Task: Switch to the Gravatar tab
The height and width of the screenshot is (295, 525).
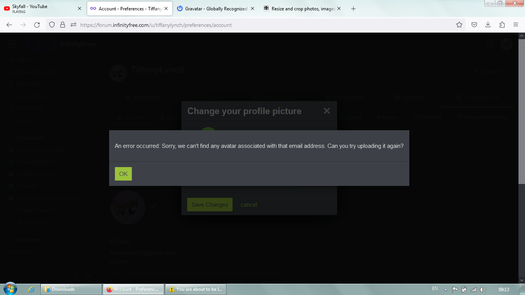Action: click(x=215, y=8)
